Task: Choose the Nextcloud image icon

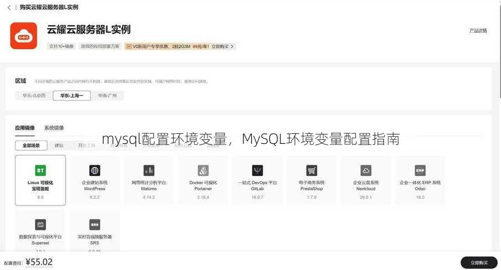Action: [x=366, y=170]
